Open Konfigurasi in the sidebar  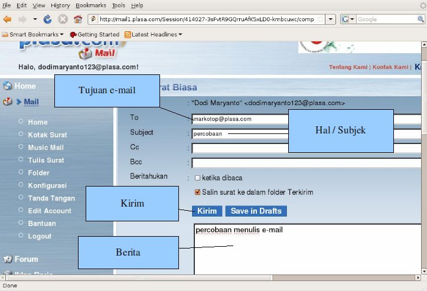[47, 186]
